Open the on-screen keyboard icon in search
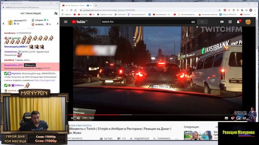This screenshot has height=145, width=259. click(x=193, y=22)
